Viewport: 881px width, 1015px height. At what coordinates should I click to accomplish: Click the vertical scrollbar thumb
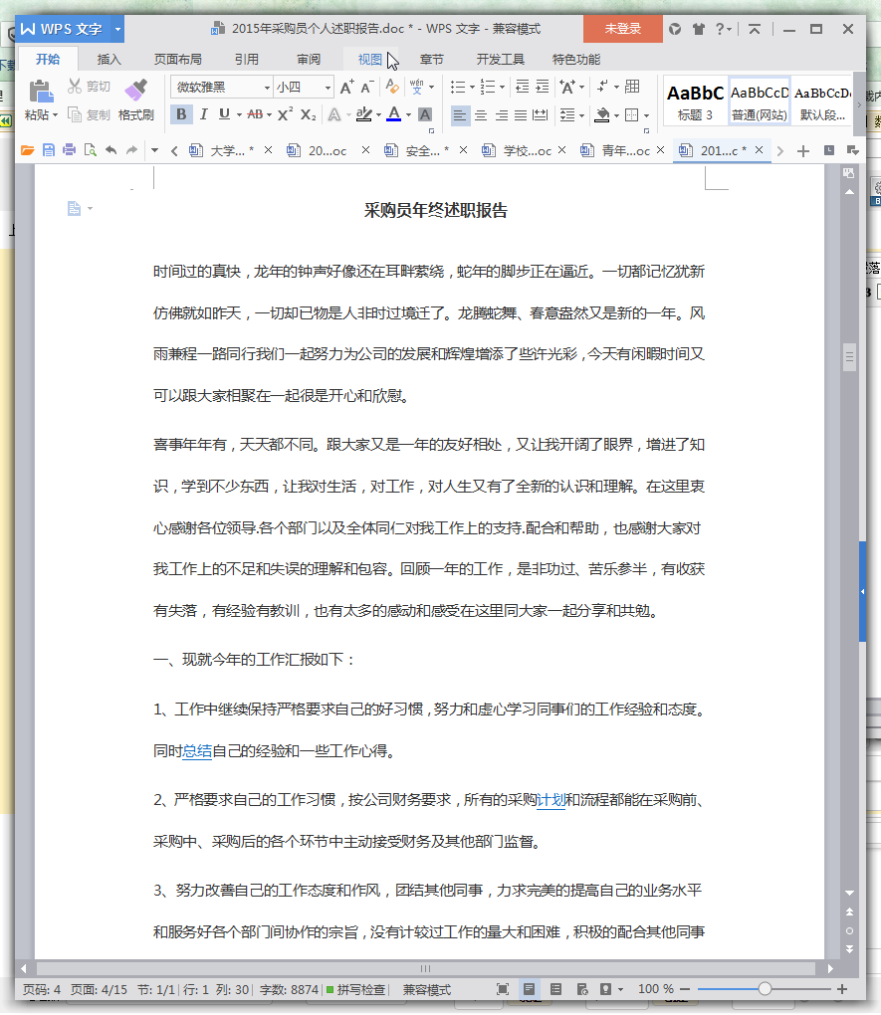coord(849,356)
